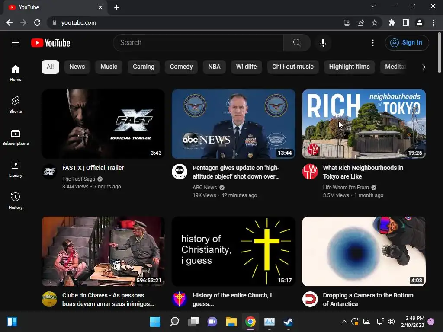Open Pentagon gives update video title
This screenshot has height=332, width=443.
[x=236, y=172]
